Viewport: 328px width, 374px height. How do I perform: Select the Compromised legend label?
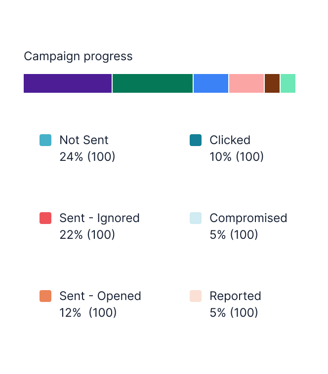(248, 218)
